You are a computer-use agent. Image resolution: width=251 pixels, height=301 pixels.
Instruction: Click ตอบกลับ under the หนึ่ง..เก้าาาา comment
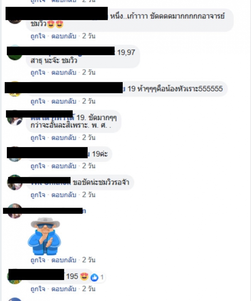(64, 36)
